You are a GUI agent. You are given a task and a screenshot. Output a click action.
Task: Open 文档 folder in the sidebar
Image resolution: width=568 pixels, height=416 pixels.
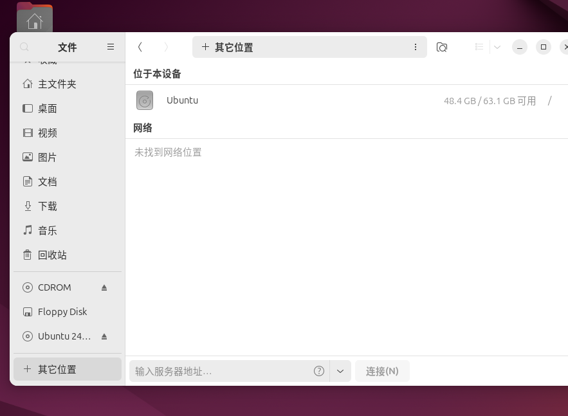point(68,182)
